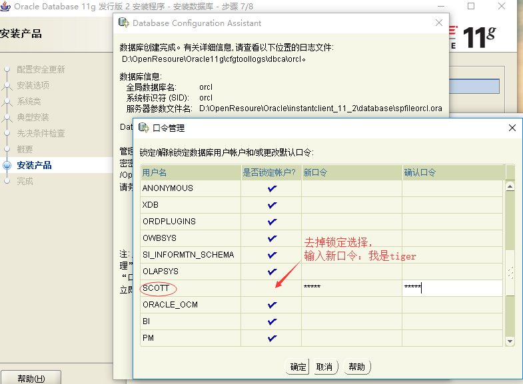
Task: Click the log path D:\OpenResoure\Oracle11g text
Action: (213, 59)
